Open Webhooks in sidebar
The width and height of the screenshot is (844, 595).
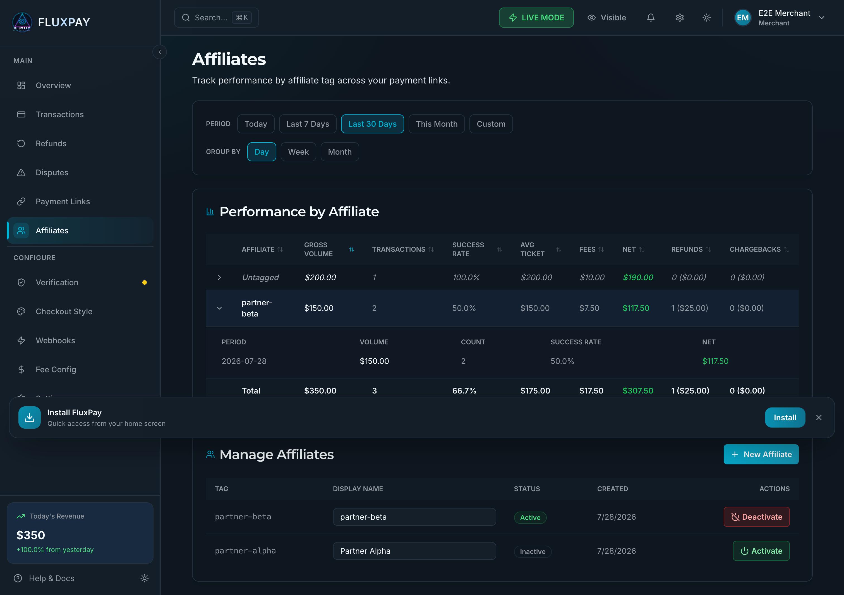[80, 340]
